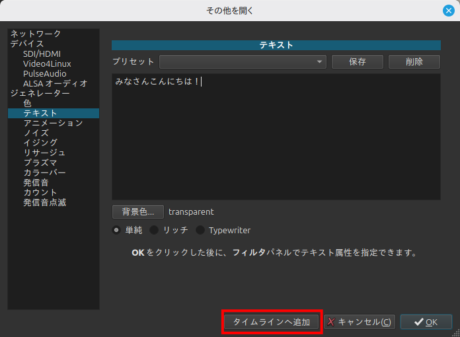Click the キャンセル button

(x=360, y=322)
